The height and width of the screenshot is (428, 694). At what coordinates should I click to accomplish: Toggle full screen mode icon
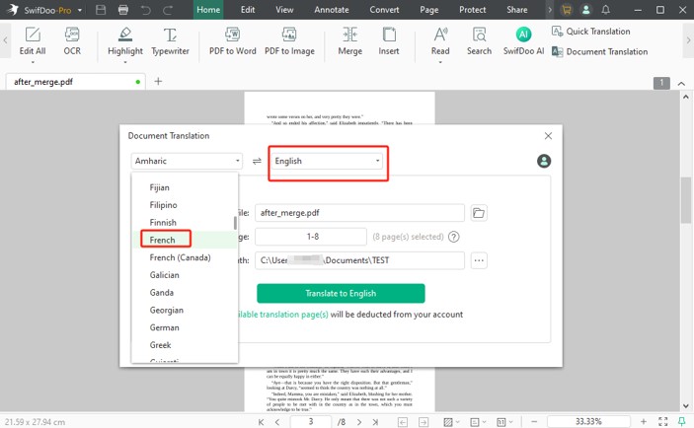663,422
